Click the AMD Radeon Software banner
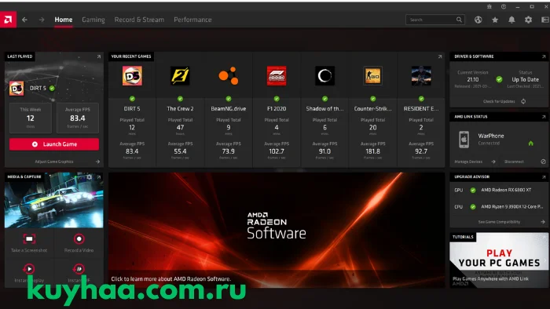The height and width of the screenshot is (309, 550). click(277, 230)
